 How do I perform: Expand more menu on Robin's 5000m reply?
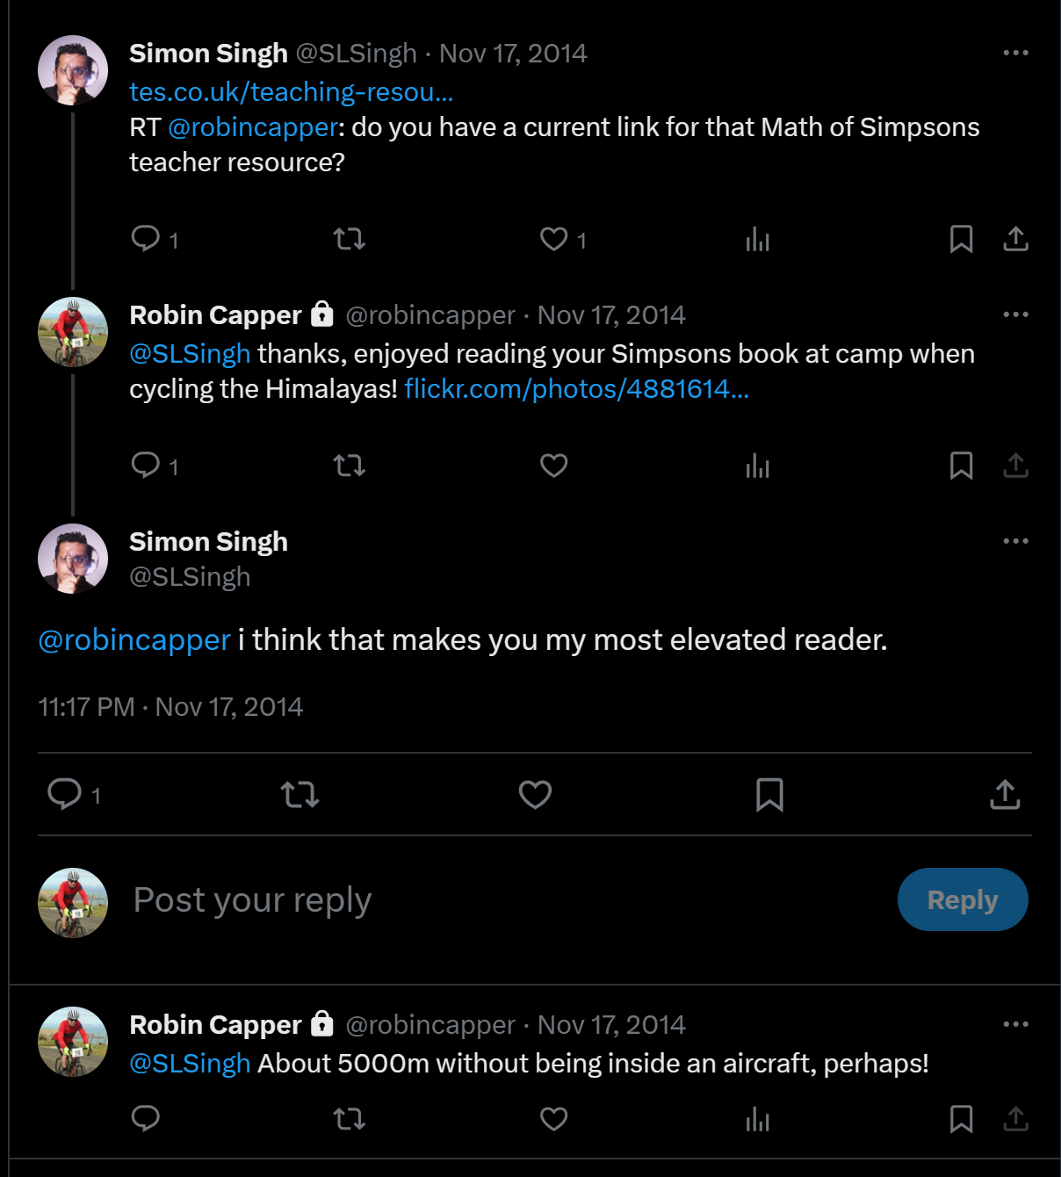1015,1024
